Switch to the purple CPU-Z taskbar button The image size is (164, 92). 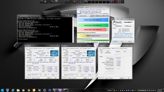tap(60, 90)
